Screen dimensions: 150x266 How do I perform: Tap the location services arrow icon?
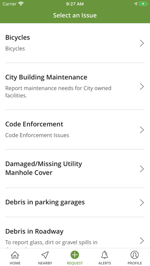click(x=136, y=4)
